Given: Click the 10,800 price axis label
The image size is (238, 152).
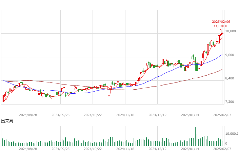Looking at the screenshot, I should click(231, 31).
